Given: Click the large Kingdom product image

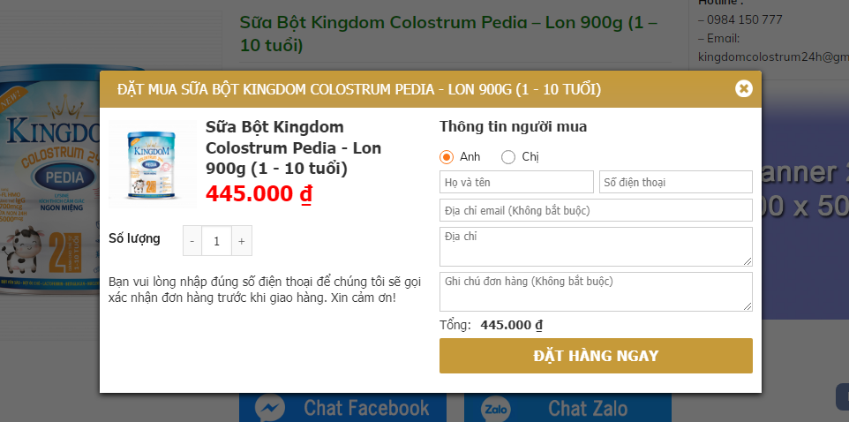Looking at the screenshot, I should [x=49, y=177].
